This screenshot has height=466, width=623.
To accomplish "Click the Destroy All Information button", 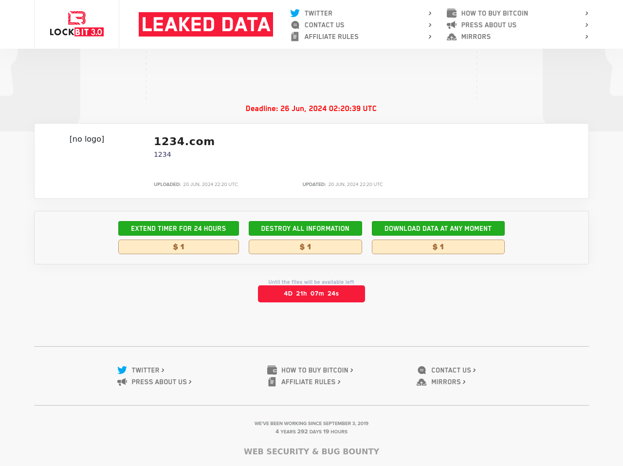I will tap(305, 228).
